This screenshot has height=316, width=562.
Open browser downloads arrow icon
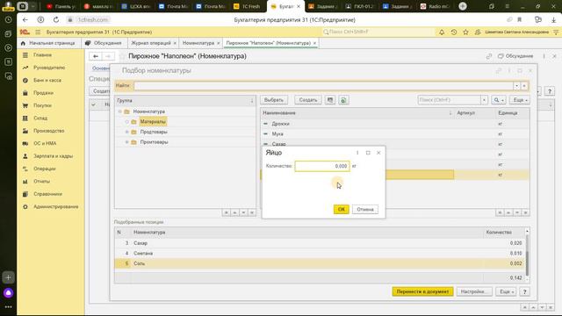[x=554, y=19]
